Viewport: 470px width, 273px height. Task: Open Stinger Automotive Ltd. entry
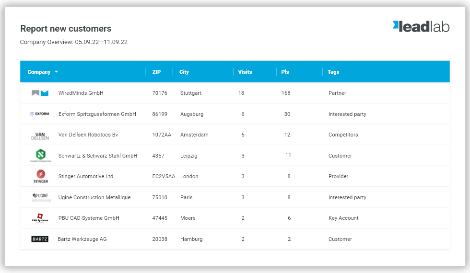(86, 176)
